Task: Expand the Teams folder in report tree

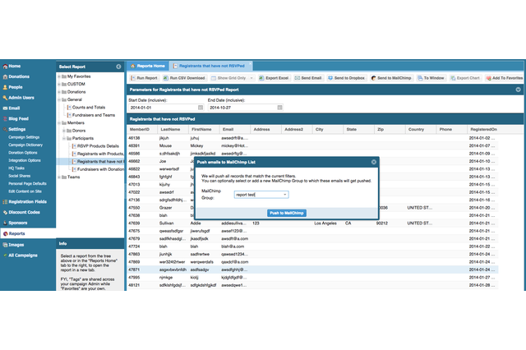Action: [x=61, y=177]
